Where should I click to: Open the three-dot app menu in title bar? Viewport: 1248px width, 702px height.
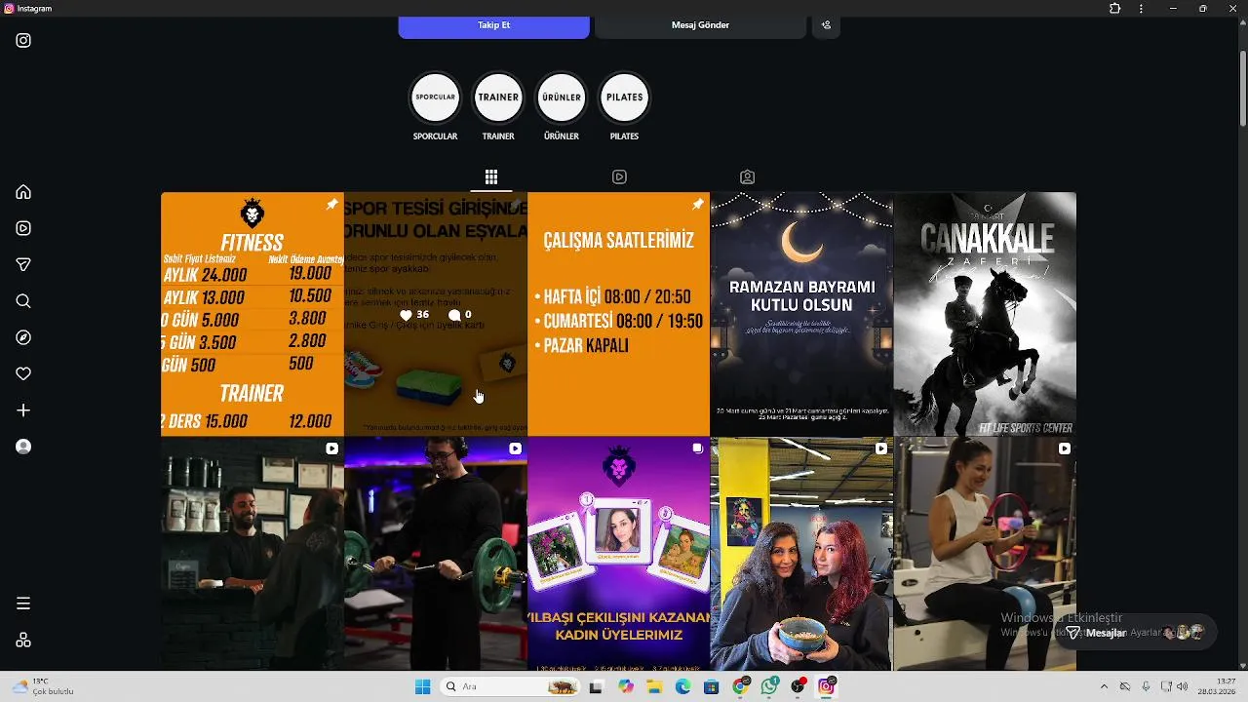(x=1141, y=9)
